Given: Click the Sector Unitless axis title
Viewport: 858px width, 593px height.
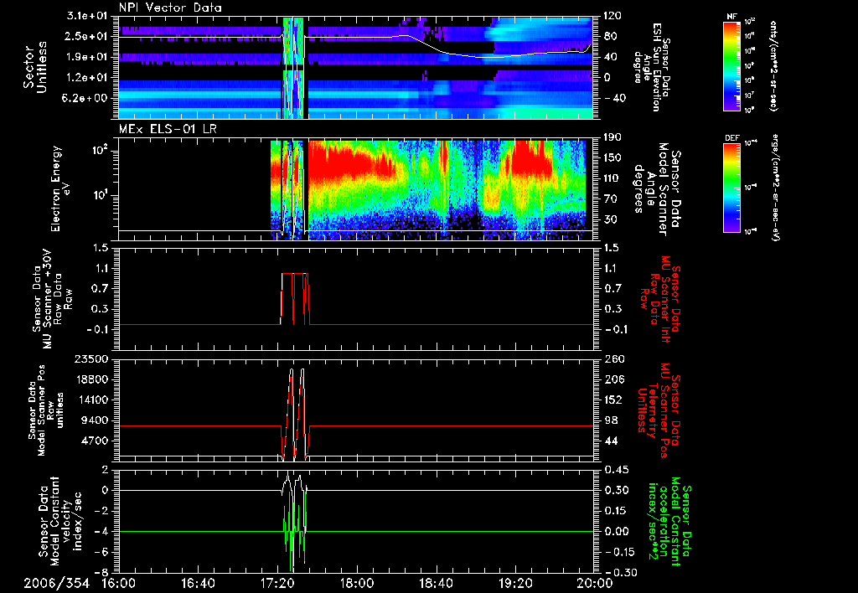Looking at the screenshot, I should coord(35,67).
